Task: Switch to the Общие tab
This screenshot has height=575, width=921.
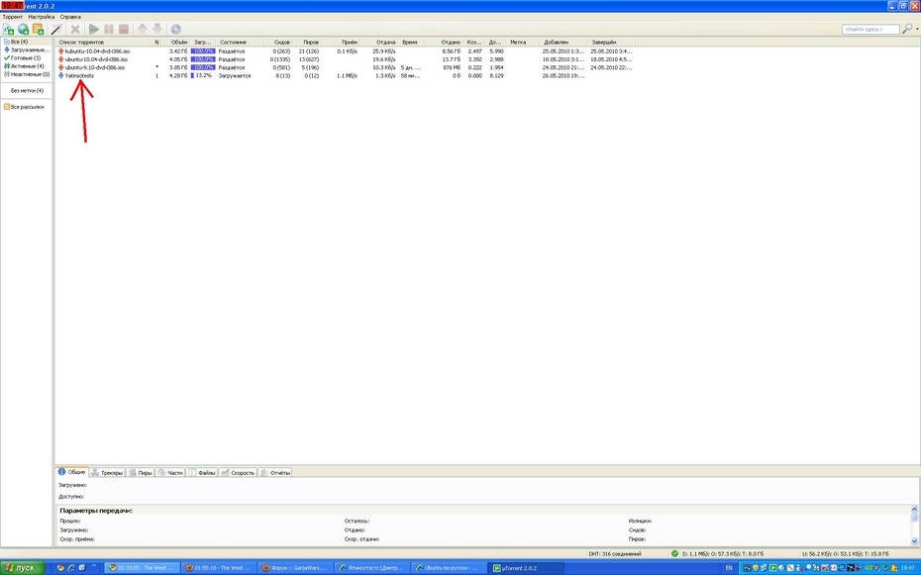Action: point(71,472)
